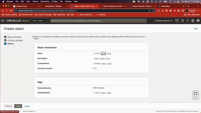Cancel stack creation
Image resolution: width=201 pixels, height=113 pixels.
(27, 106)
